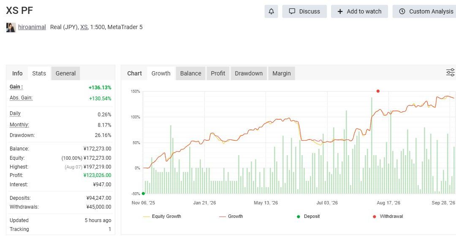The height and width of the screenshot is (236, 456).
Task: Click the Monthly label
Action: click(19, 125)
